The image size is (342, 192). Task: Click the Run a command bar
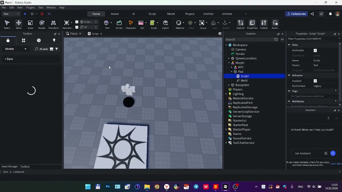coord(171,172)
